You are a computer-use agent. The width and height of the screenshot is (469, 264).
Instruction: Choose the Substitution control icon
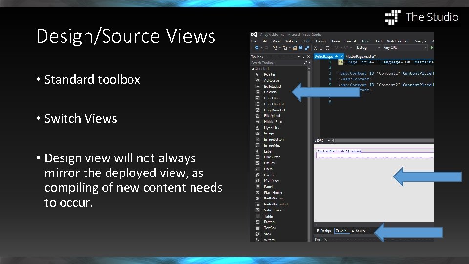[257, 210]
